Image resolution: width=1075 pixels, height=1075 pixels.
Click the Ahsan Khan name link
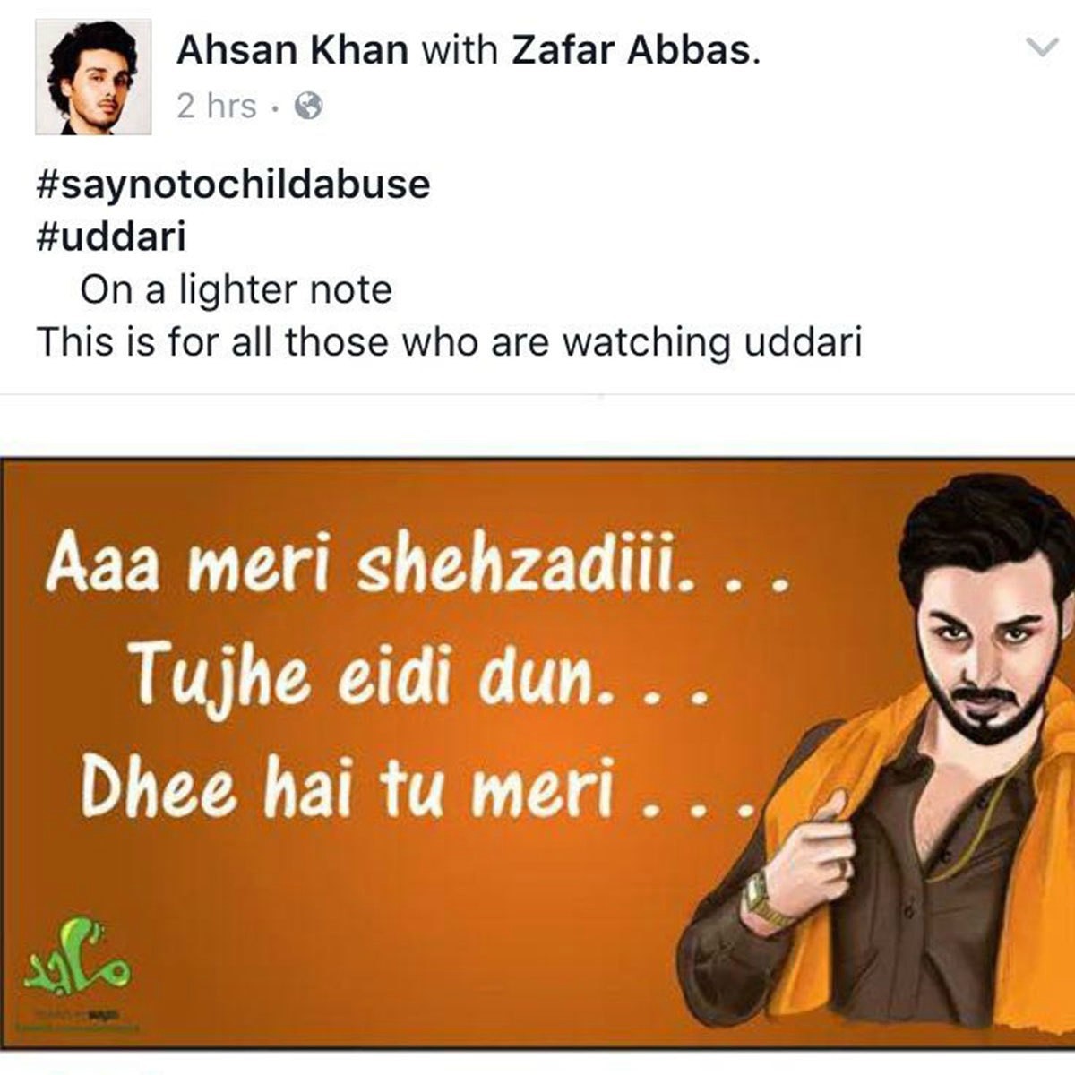pyautogui.click(x=293, y=50)
